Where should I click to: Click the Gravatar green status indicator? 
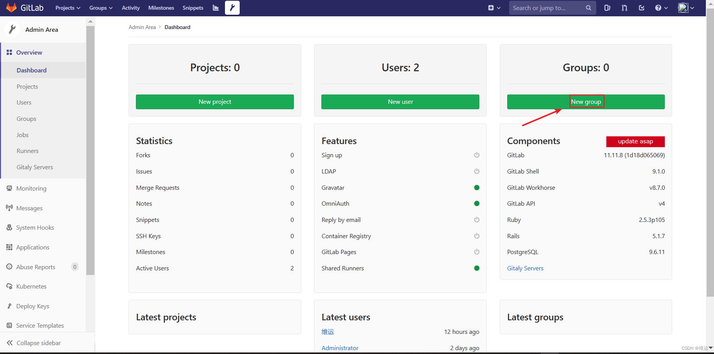point(477,187)
